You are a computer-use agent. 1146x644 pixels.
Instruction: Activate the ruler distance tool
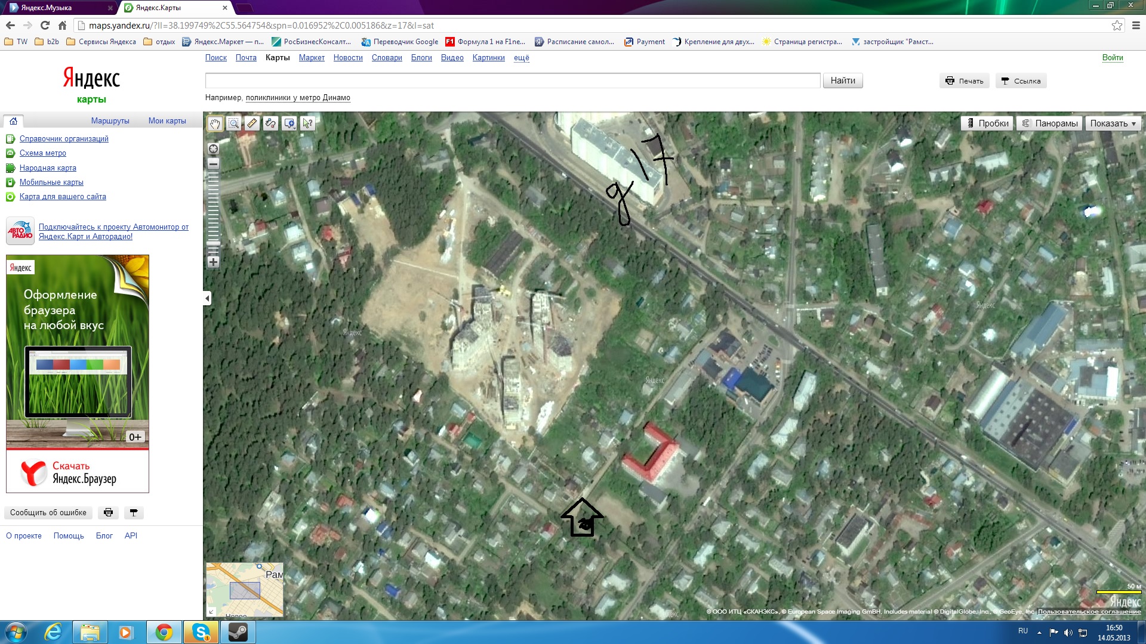(x=252, y=123)
